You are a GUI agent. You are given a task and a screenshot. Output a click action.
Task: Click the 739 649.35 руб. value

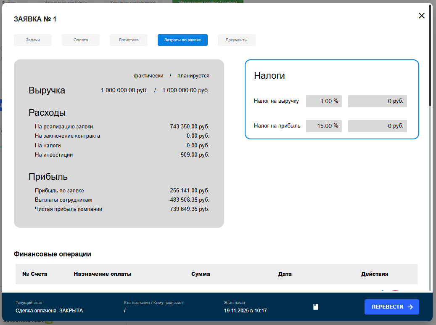190,209
